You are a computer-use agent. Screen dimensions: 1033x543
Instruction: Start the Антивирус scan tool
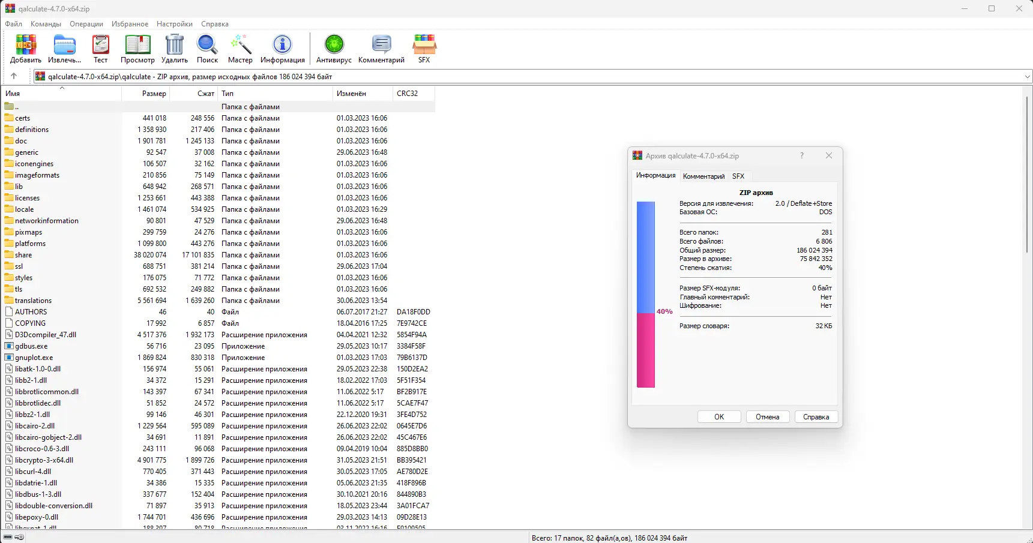[x=334, y=45]
